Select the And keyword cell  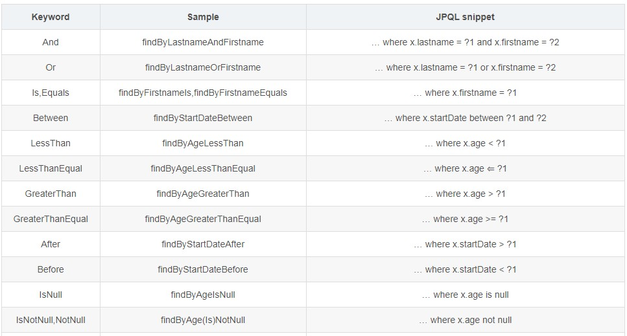(51, 42)
